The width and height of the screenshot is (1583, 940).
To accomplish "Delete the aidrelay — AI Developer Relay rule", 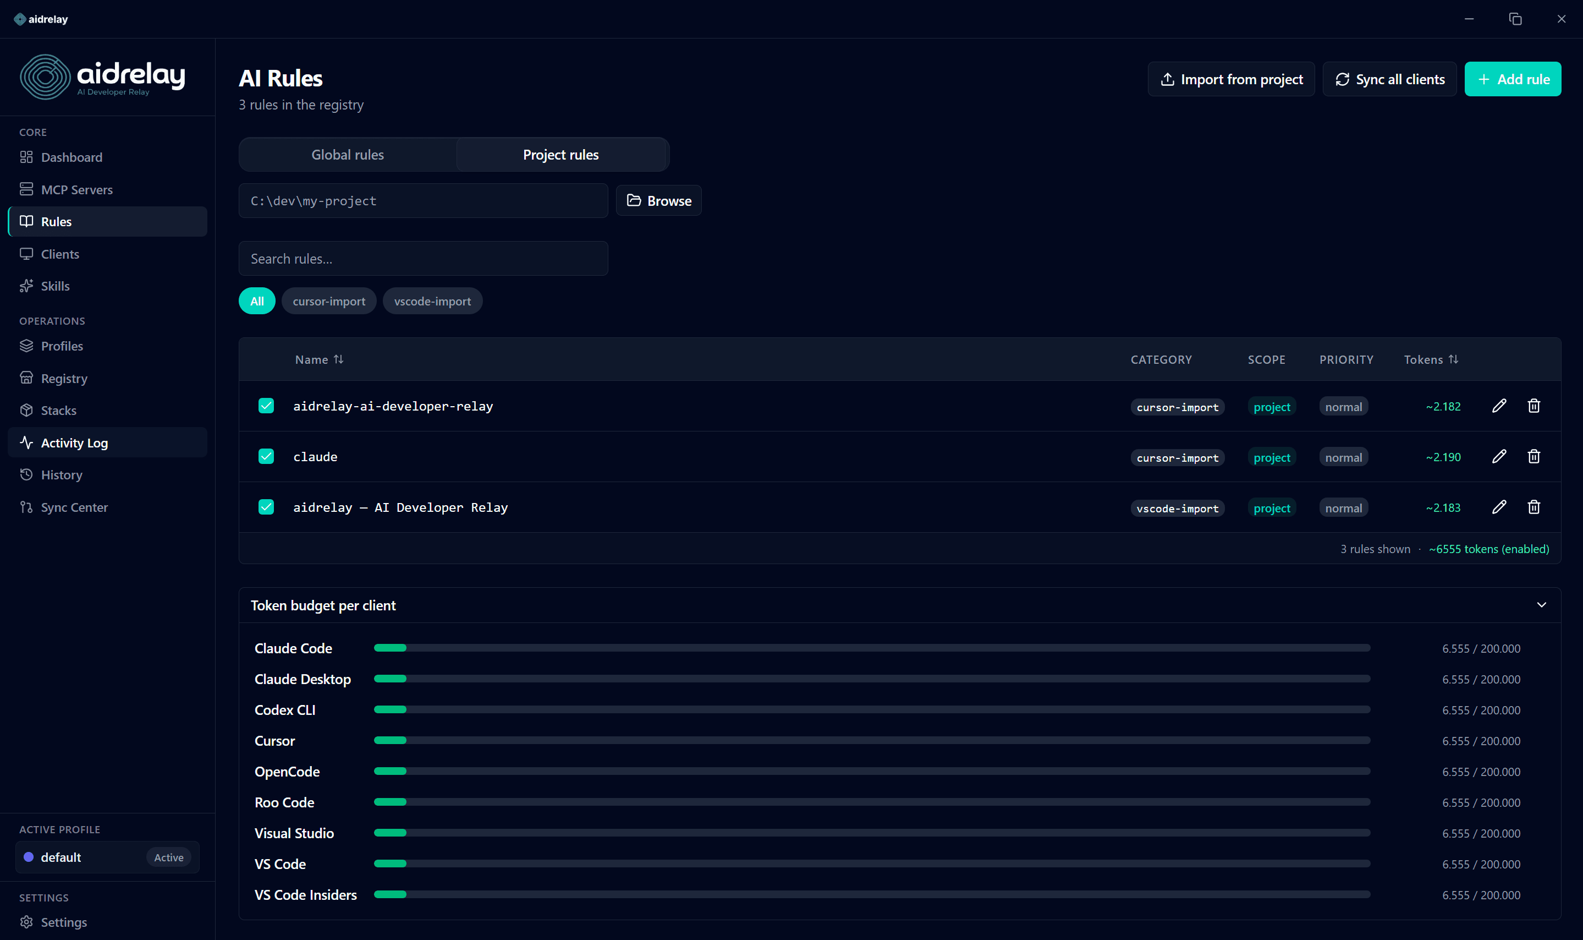I will [x=1533, y=507].
